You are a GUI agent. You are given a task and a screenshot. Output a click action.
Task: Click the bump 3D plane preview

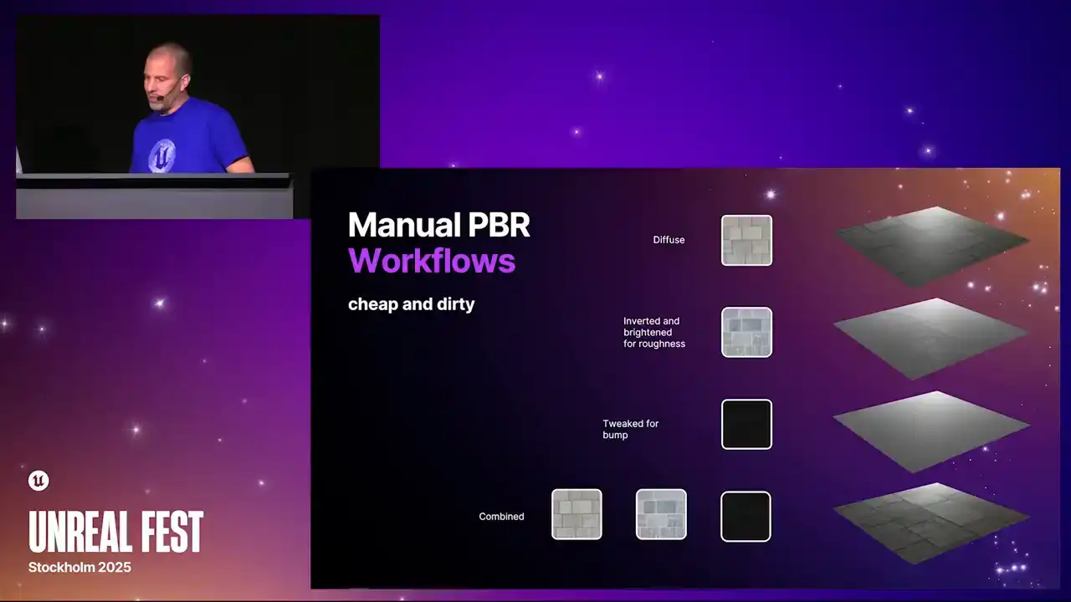coord(931,429)
